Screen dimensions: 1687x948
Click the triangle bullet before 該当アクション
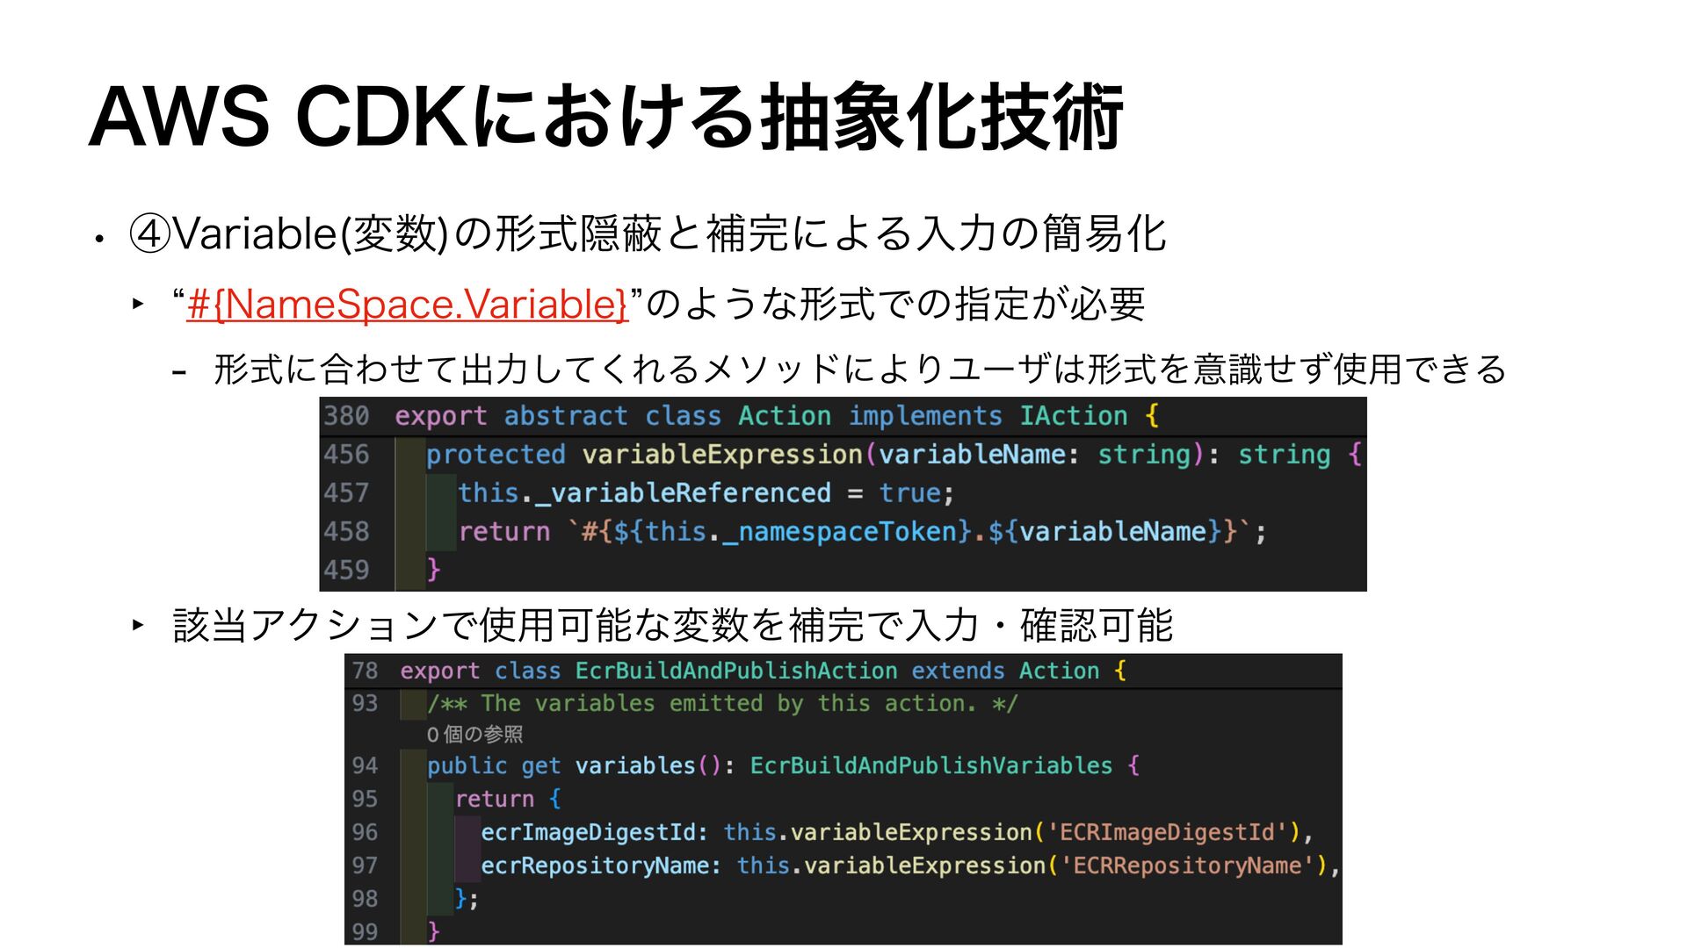coord(138,625)
